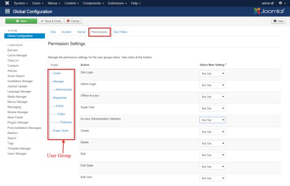Open the Content menu
290x186 pixels.
pos(71,3)
